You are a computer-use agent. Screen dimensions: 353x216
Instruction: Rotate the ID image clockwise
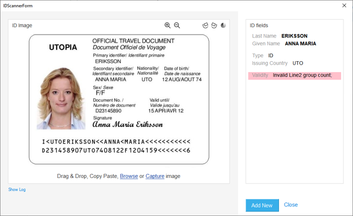tap(214, 26)
